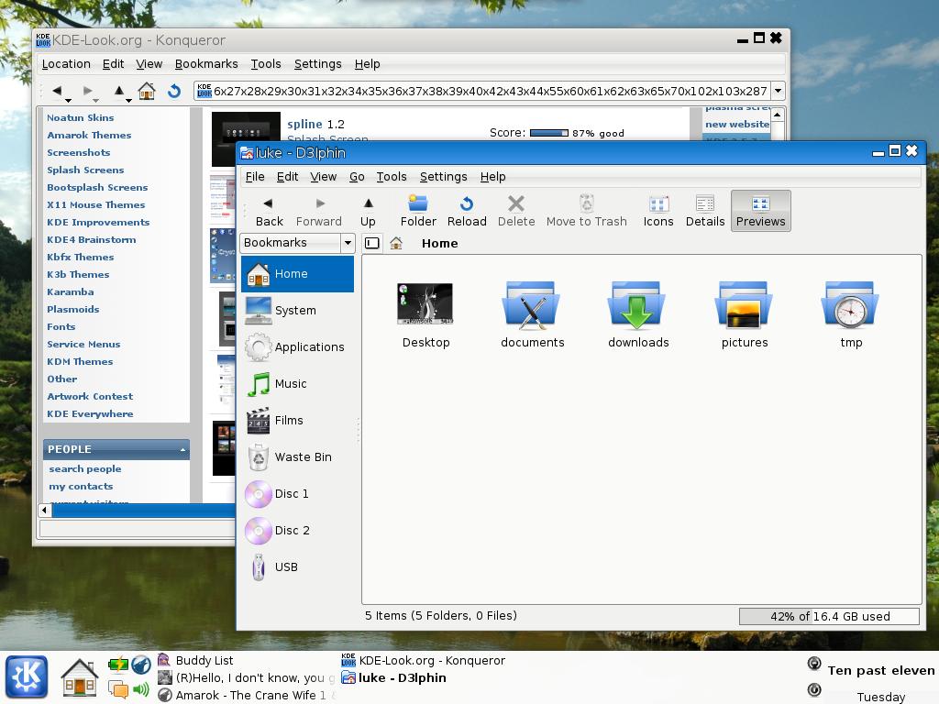Open the KDM Themes link

click(x=80, y=361)
